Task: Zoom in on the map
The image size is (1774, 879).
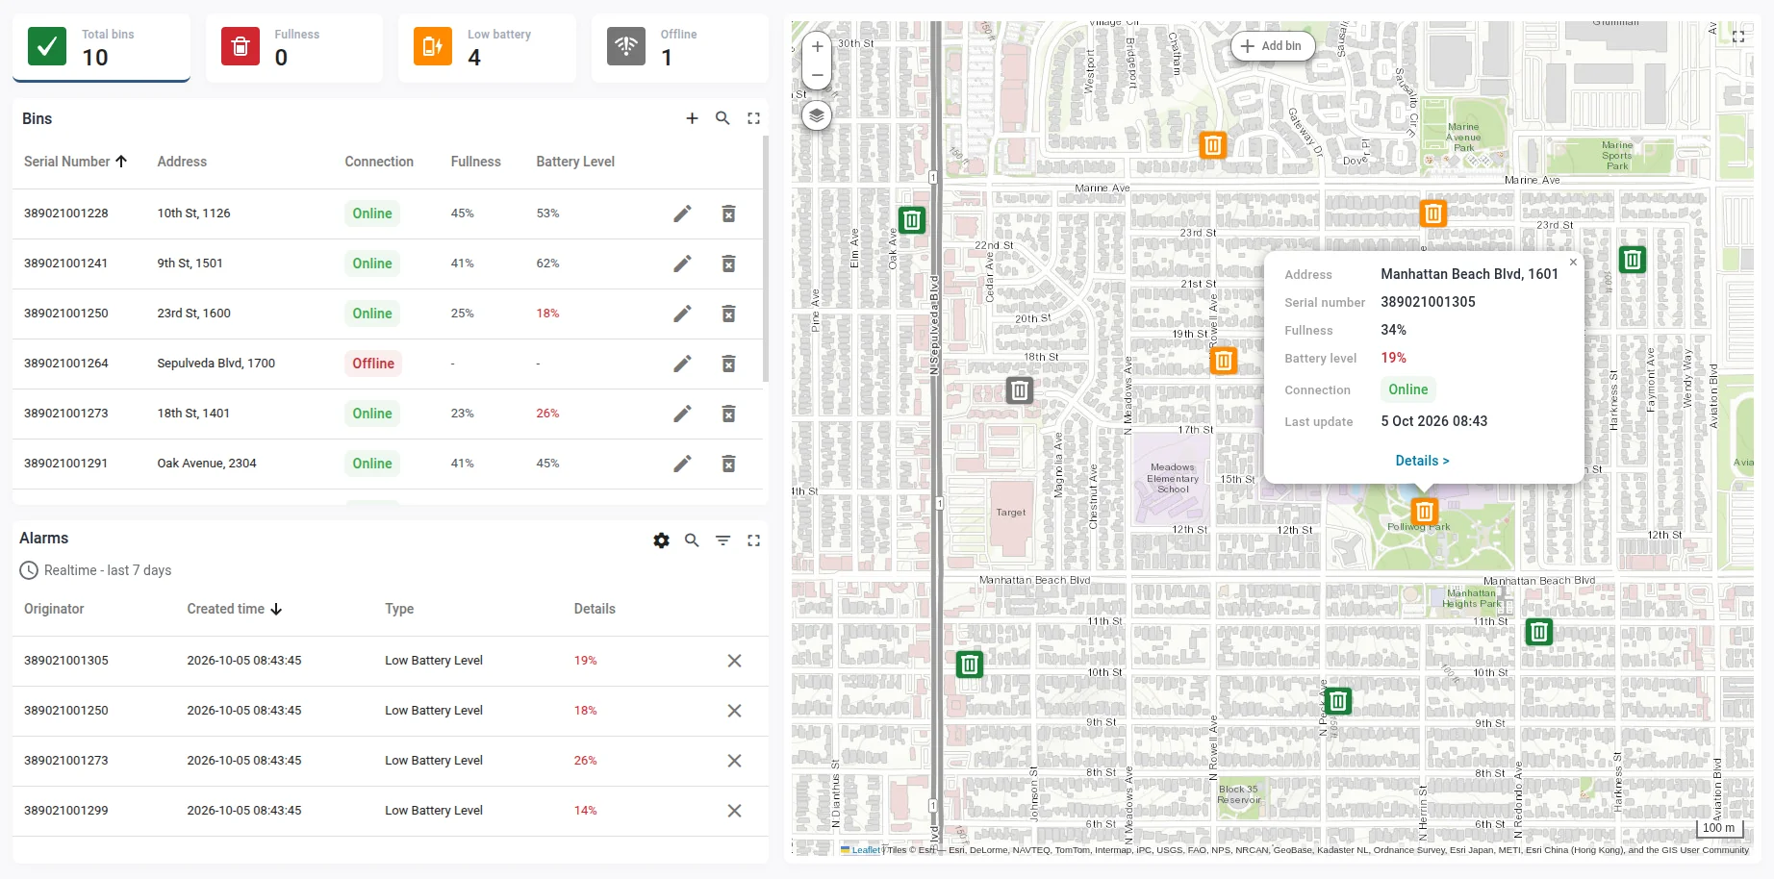Action: (x=817, y=46)
